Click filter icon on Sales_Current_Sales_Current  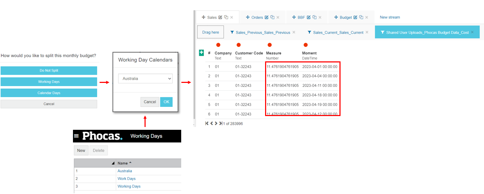[309, 32]
